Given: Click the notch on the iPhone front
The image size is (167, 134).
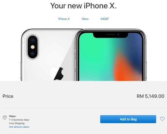Looking at the screenshot, I should tap(111, 35).
